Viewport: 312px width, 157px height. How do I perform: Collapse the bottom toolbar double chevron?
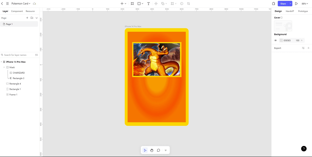click(x=166, y=150)
